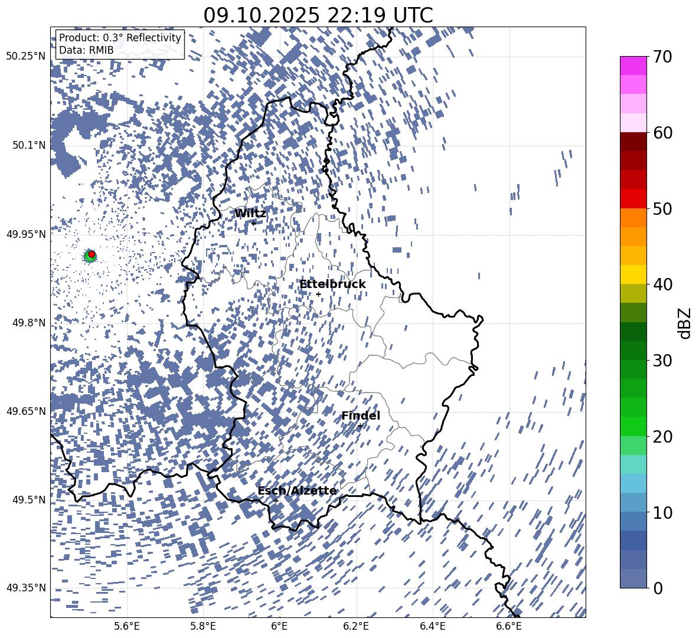Viewport: 699px width, 638px height.
Task: Click the 40 tick on colorbar
Action: click(662, 284)
